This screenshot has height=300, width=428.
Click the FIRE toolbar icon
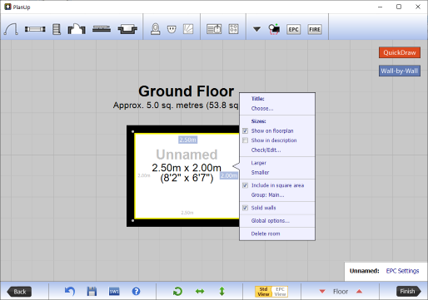315,29
